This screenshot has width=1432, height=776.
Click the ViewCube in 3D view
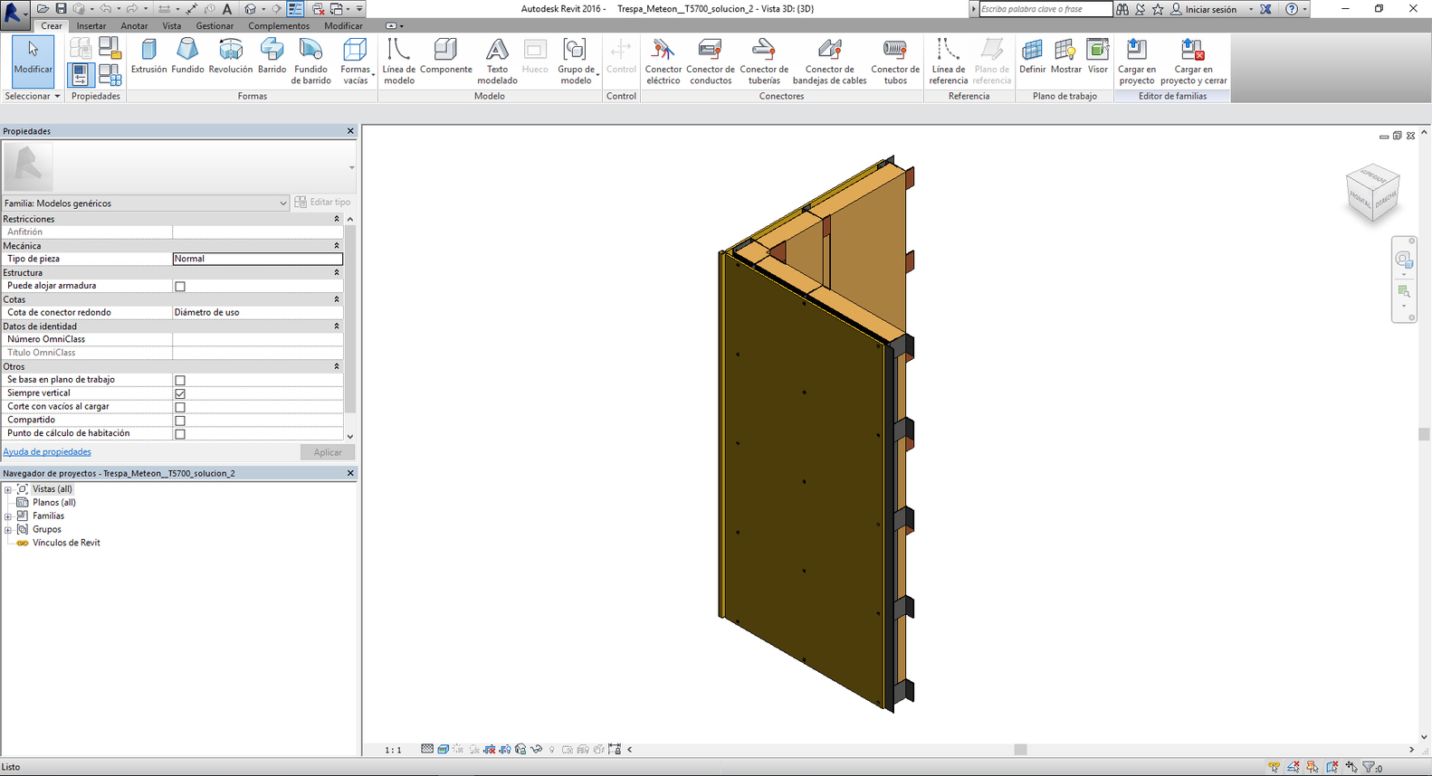pos(1373,194)
